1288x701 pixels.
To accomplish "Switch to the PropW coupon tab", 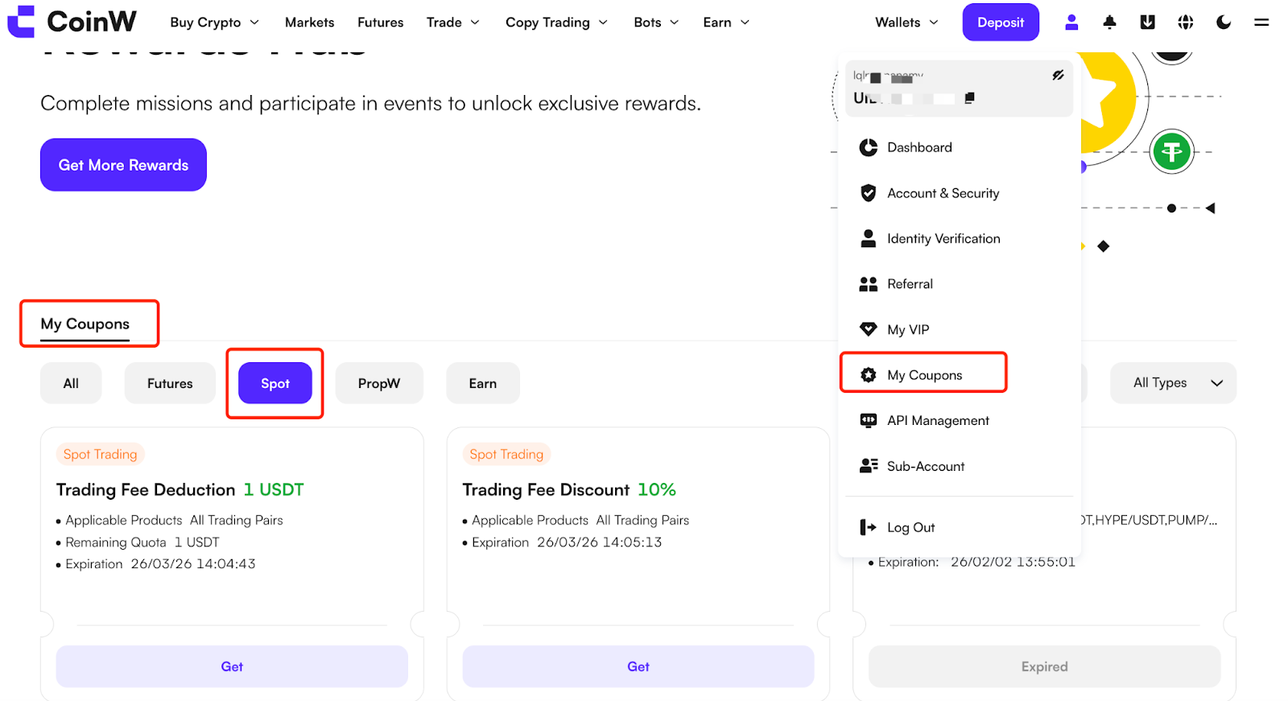I will (x=379, y=383).
